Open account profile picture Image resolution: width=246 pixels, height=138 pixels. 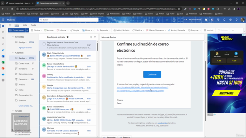tap(243, 20)
